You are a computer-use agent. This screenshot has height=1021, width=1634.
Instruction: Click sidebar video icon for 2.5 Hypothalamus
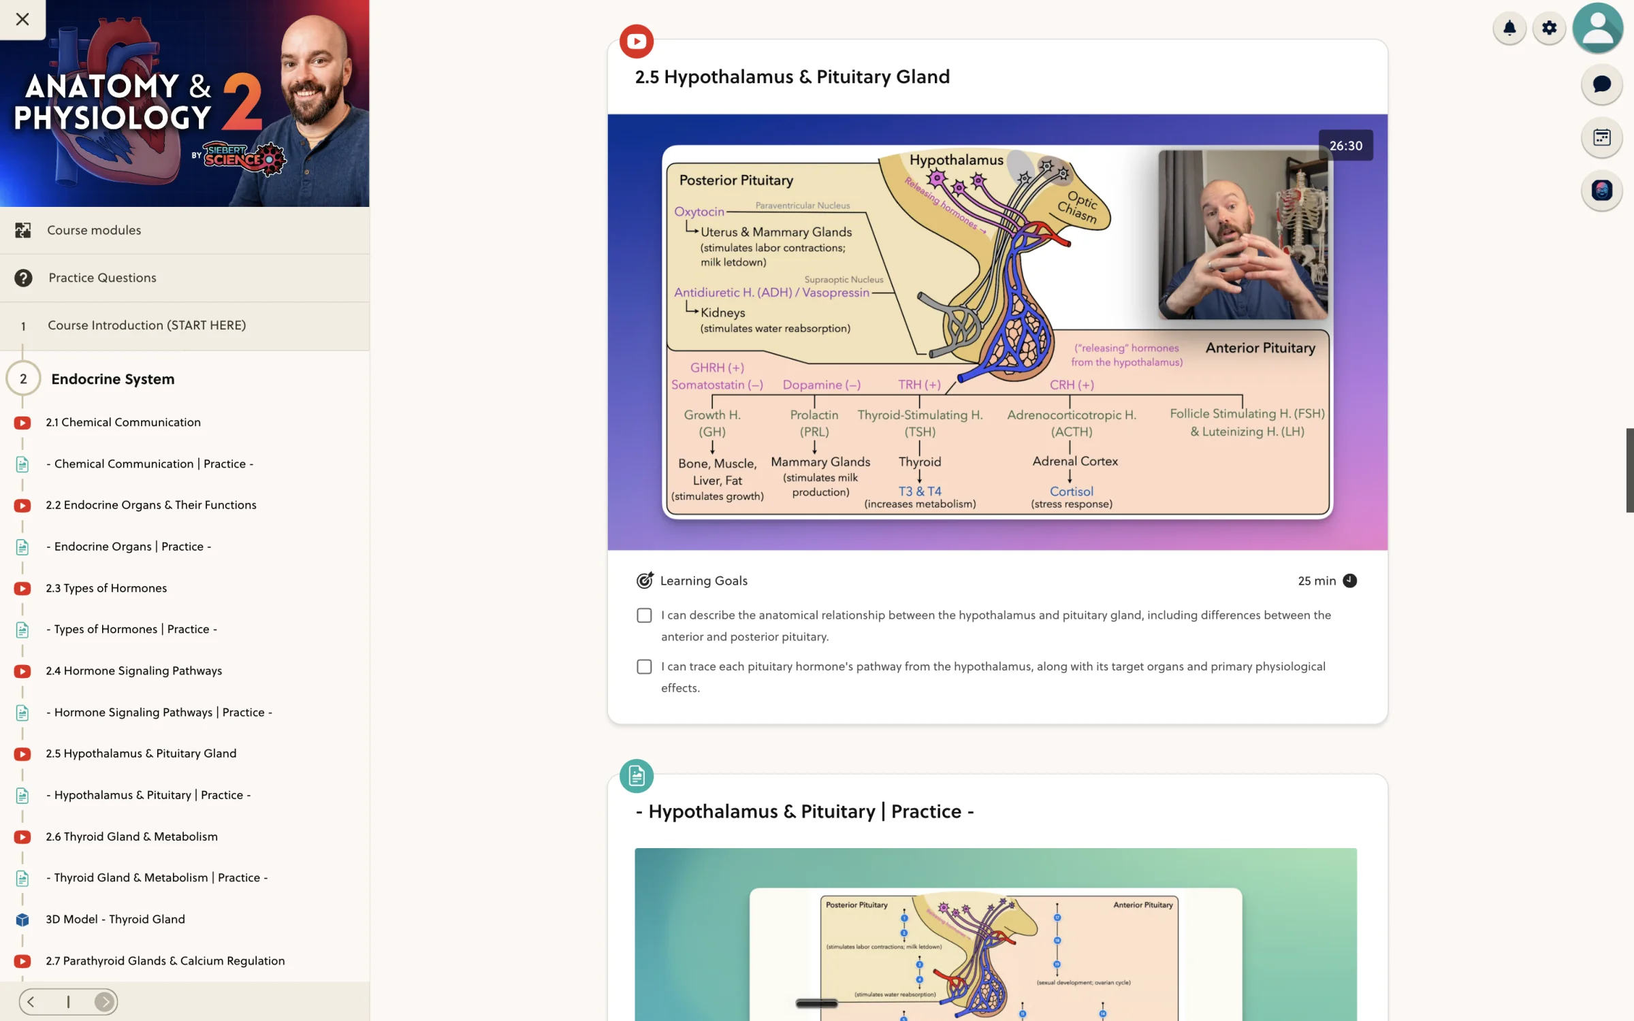click(x=22, y=754)
